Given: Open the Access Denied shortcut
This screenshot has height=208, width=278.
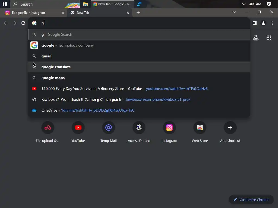Looking at the screenshot, I should click(x=139, y=132).
